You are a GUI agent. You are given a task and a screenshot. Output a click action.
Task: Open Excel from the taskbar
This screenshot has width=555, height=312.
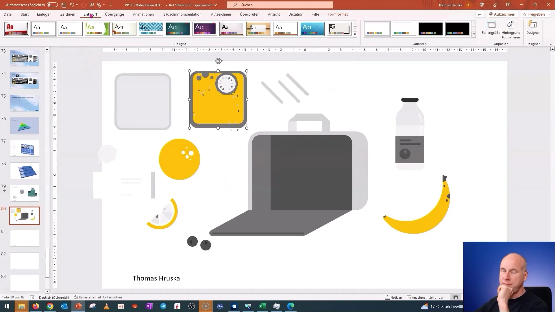point(262,306)
